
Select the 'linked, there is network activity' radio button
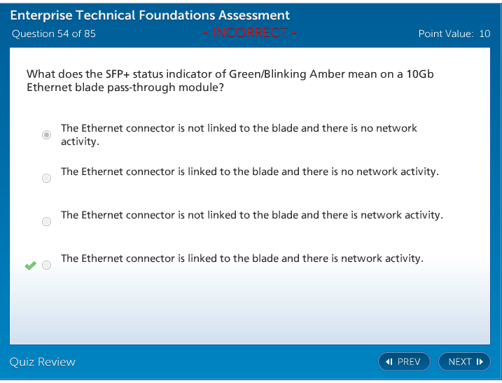pos(47,265)
